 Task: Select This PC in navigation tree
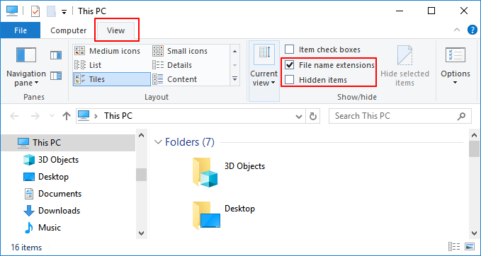click(68, 143)
